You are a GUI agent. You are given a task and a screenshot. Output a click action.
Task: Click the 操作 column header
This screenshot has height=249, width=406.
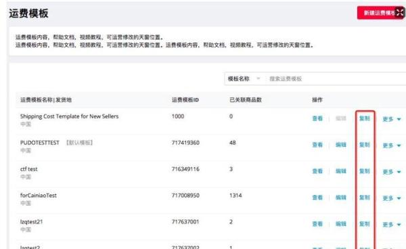(317, 100)
